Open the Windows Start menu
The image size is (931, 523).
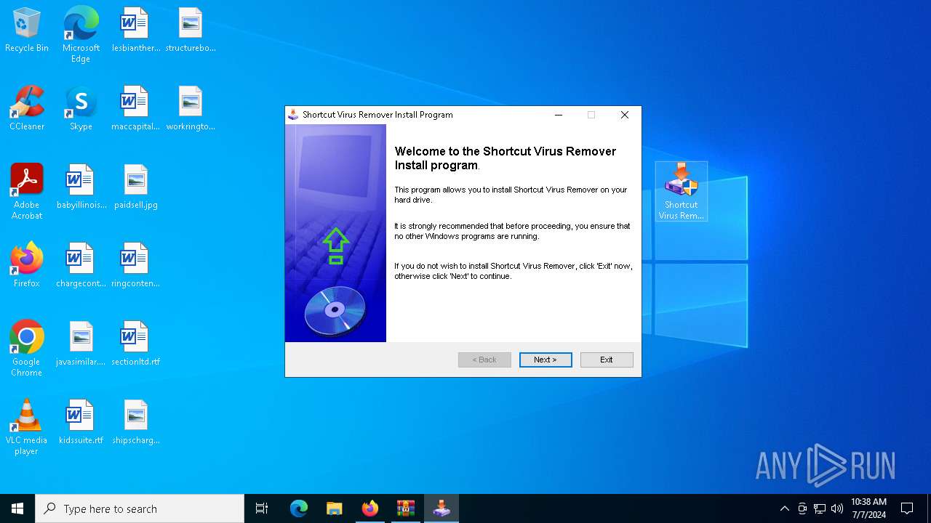17,508
